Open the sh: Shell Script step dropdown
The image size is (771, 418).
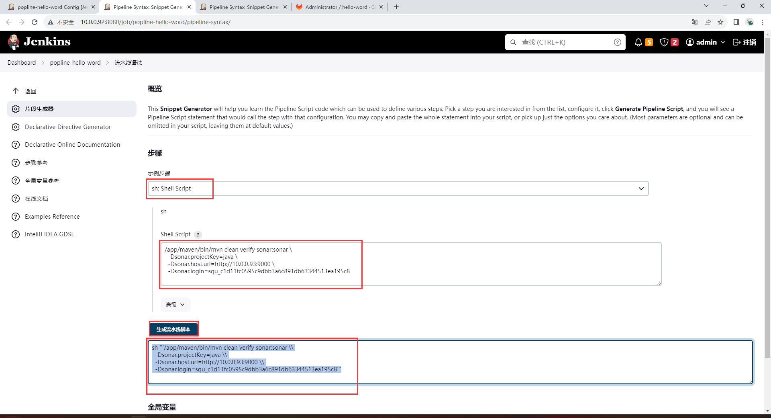pyautogui.click(x=398, y=189)
